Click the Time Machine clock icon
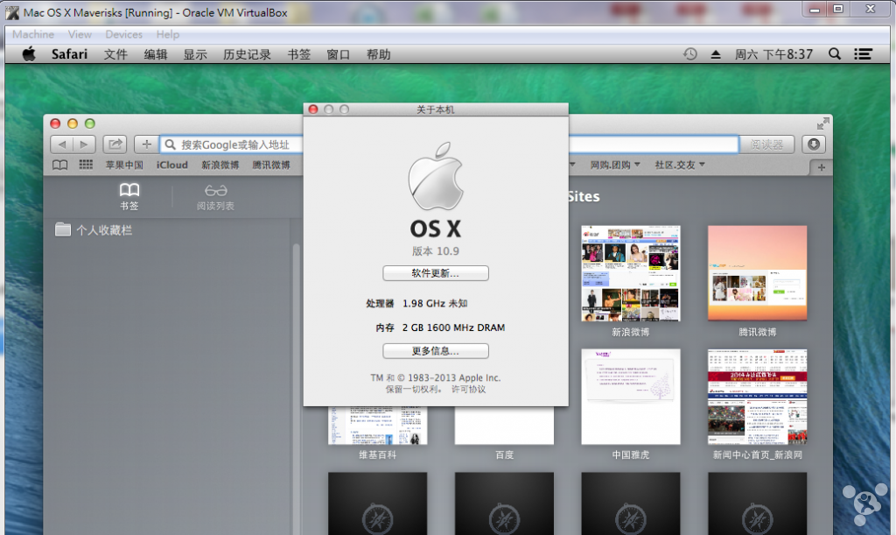Screen dimensions: 896x535 (x=690, y=54)
